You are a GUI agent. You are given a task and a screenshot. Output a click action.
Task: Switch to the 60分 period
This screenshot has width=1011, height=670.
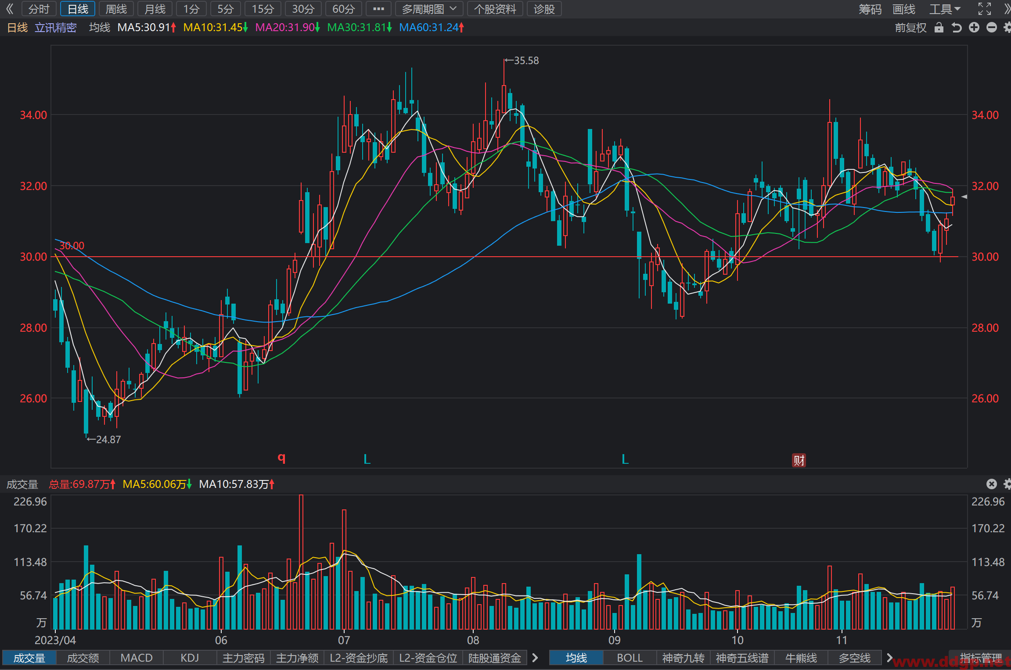tap(344, 9)
